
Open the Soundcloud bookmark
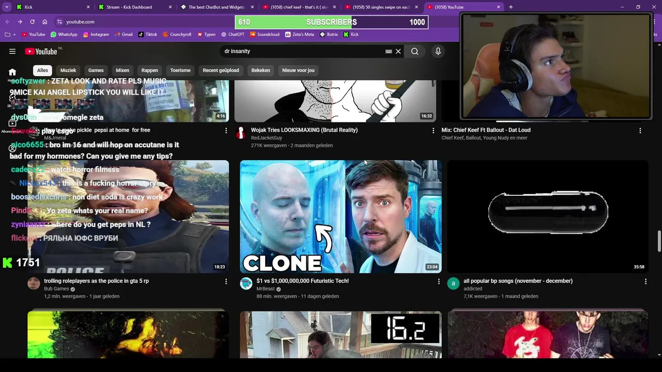click(x=265, y=35)
